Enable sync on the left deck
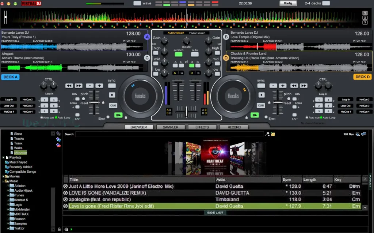The height and width of the screenshot is (233, 374). [112, 86]
